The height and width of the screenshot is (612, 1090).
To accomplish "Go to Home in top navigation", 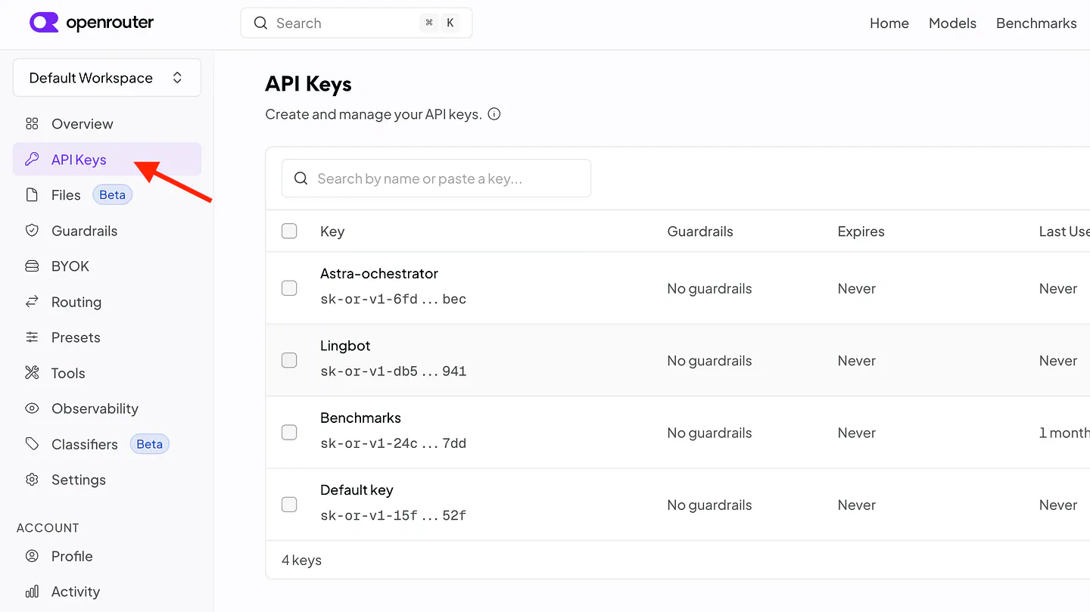I will coord(889,23).
